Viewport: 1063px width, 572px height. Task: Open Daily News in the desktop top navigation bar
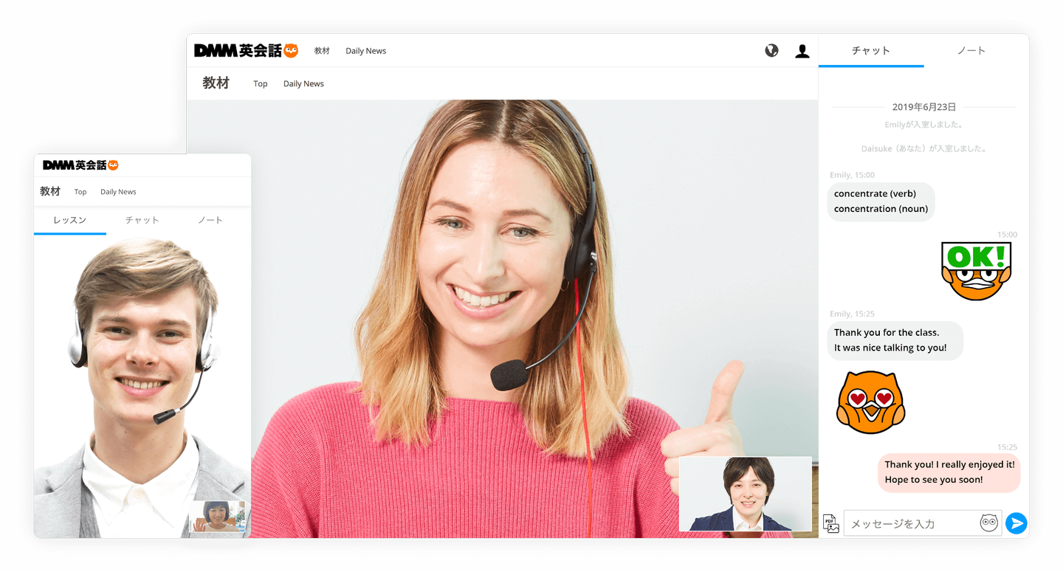366,51
